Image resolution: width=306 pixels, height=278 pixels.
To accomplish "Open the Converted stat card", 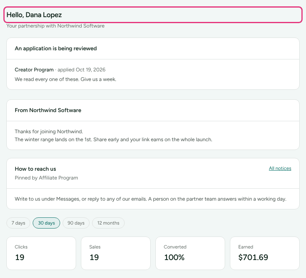I will [190, 253].
